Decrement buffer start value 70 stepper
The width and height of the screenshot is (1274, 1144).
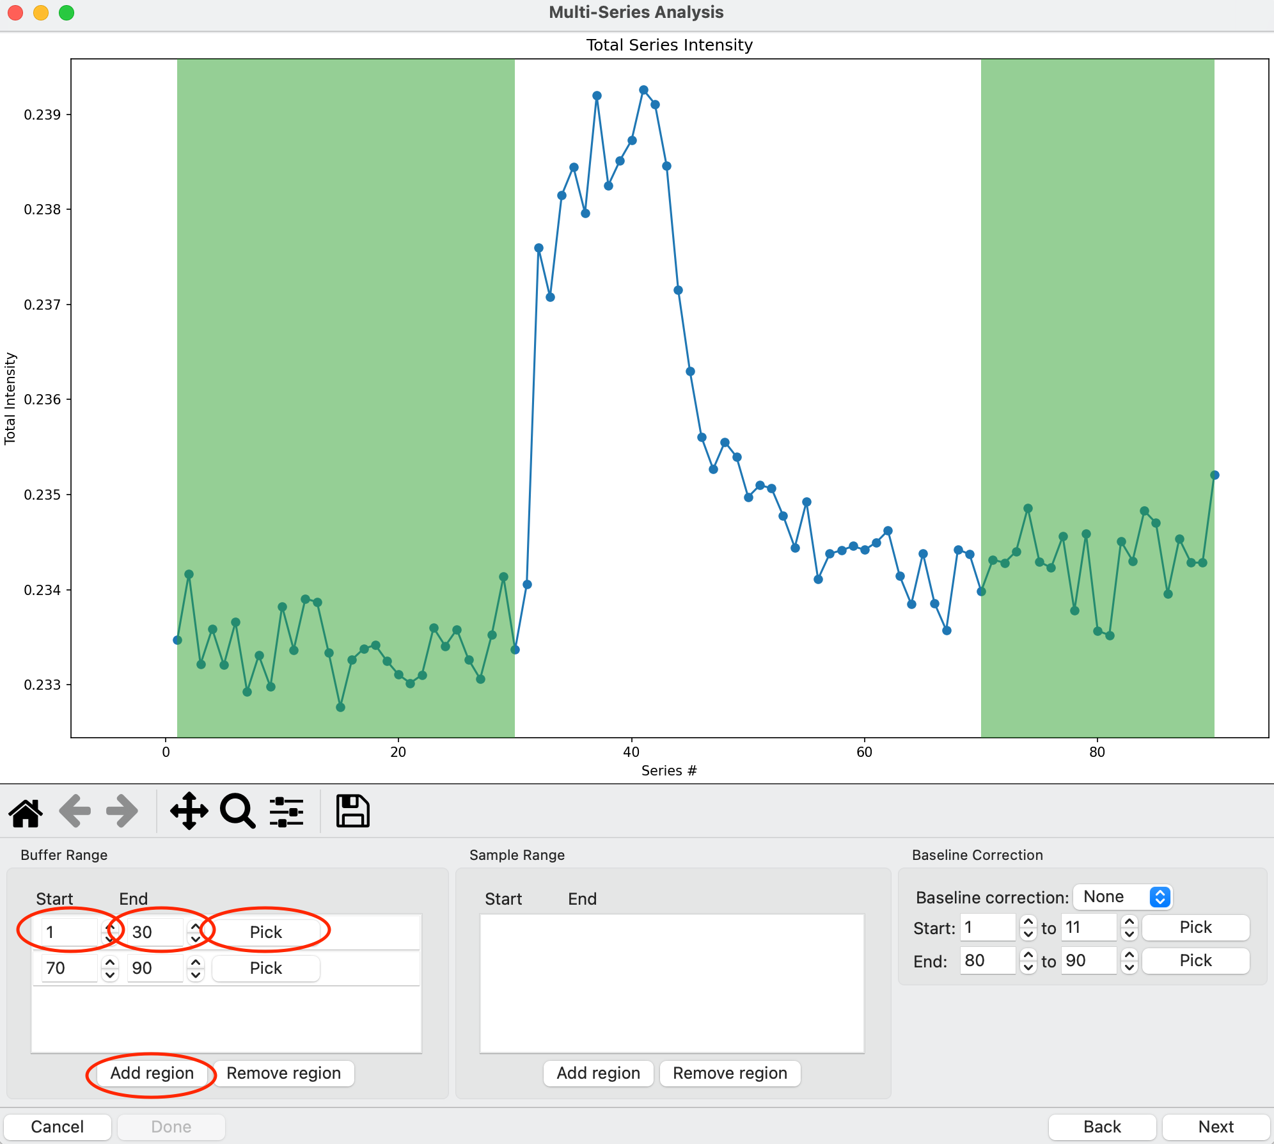click(110, 974)
